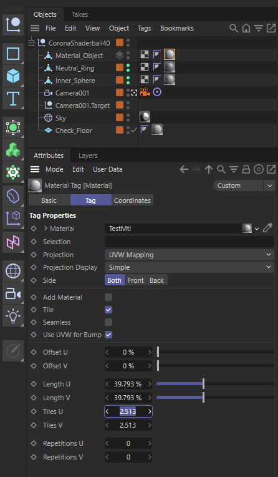This screenshot has width=278, height=477.
Task: Select the Light bulb tool
Action: [x=13, y=316]
